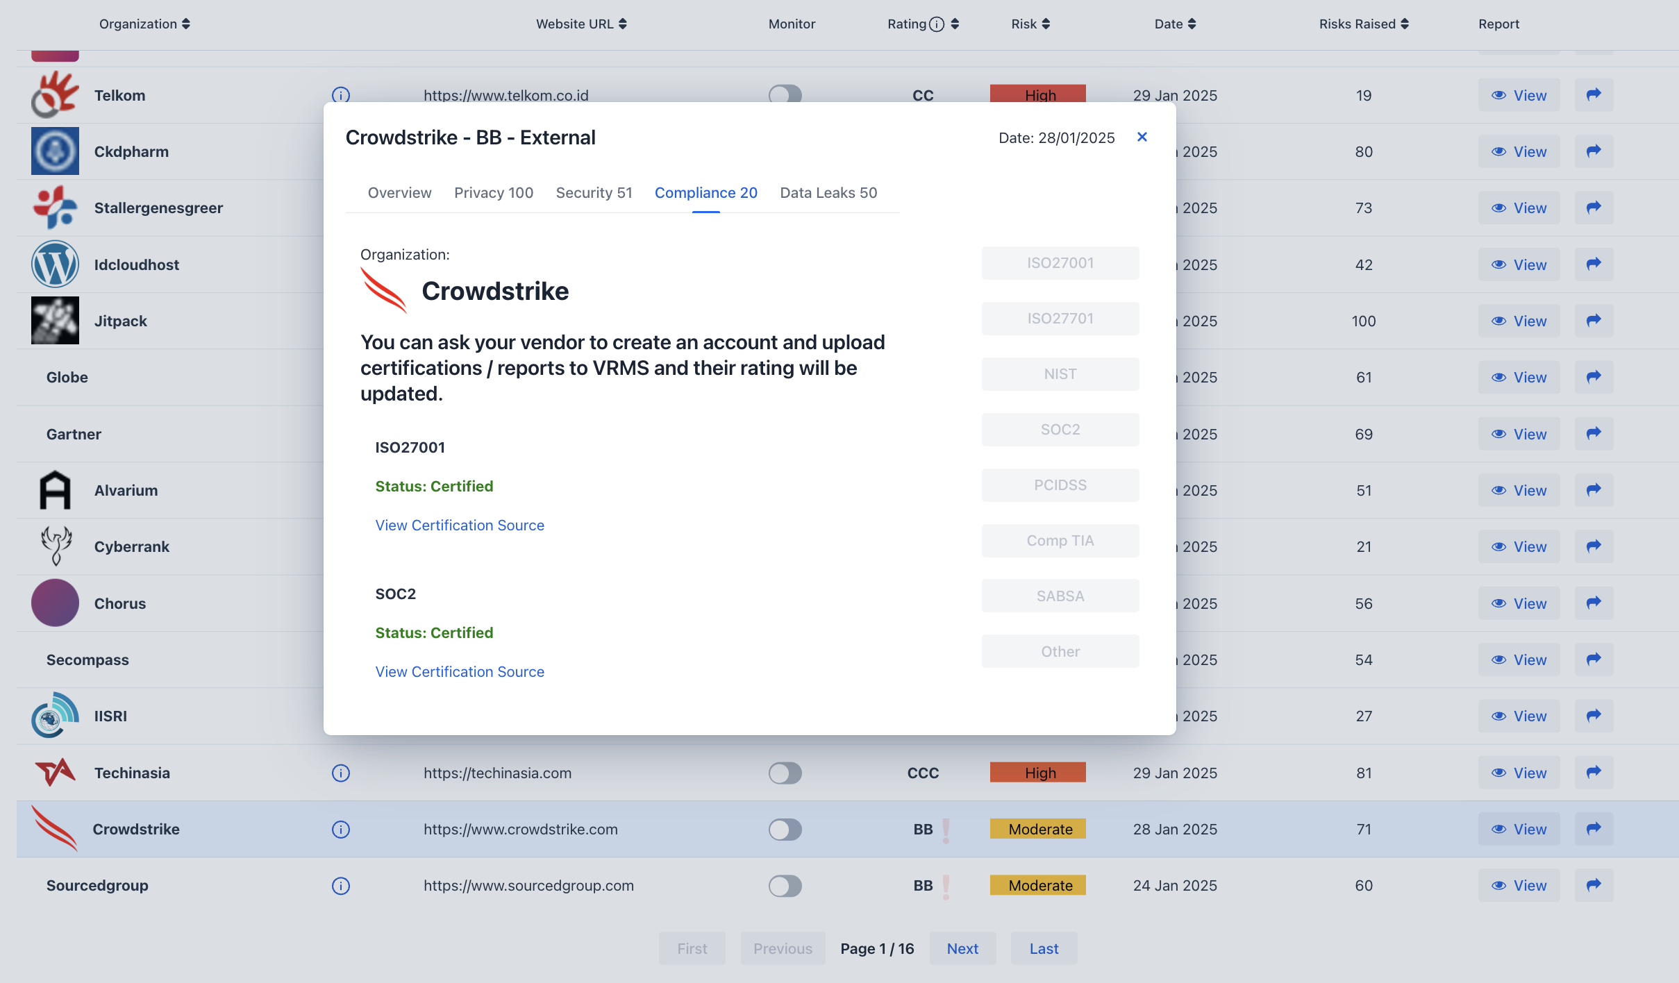Click the Moderate risk badge for Sourcedgroup
This screenshot has width=1679, height=983.
(1038, 885)
